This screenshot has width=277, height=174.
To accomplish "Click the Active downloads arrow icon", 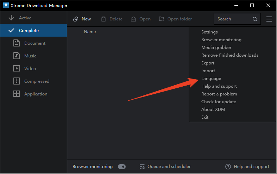I will [x=11, y=18].
